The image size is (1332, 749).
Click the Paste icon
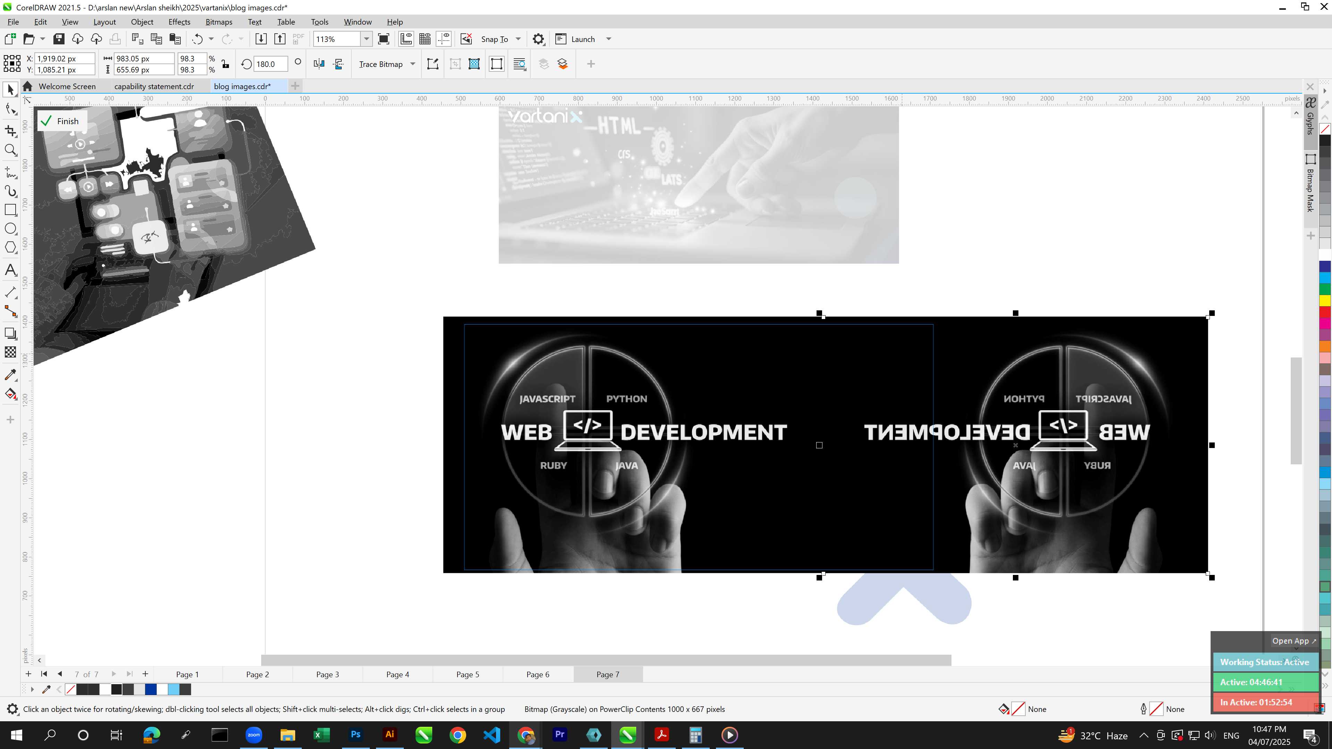pos(175,39)
